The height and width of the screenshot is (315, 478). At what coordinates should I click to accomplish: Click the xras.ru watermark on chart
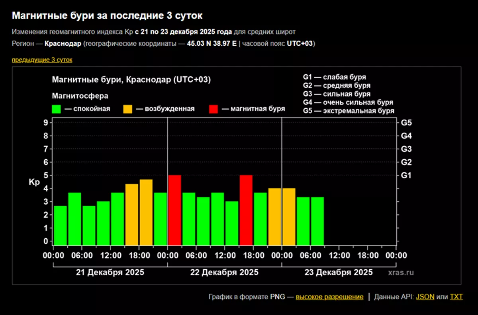click(401, 272)
